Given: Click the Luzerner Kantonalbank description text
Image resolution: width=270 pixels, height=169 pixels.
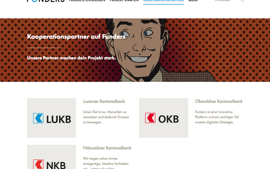Looking at the screenshot, I should (106, 117).
